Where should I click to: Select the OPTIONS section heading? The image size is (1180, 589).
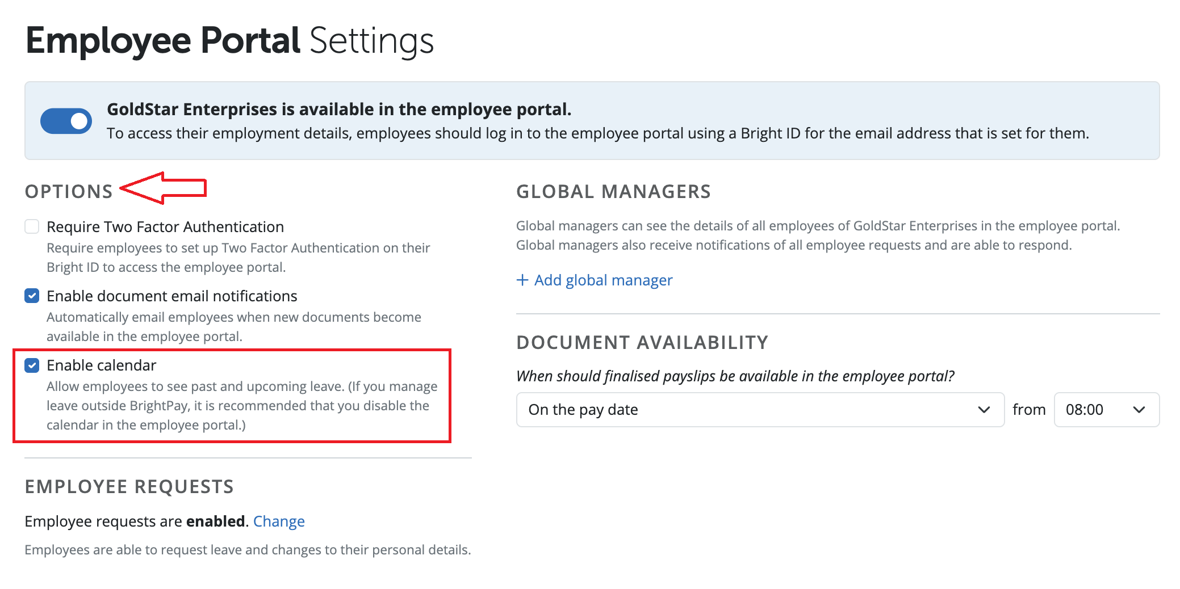68,191
